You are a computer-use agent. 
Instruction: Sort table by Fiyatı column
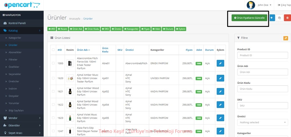(189, 50)
